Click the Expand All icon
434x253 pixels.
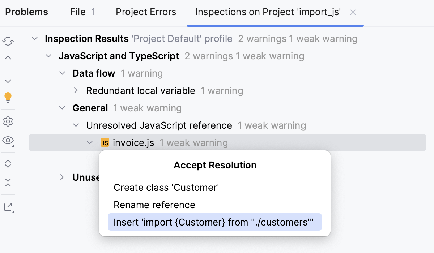point(8,164)
